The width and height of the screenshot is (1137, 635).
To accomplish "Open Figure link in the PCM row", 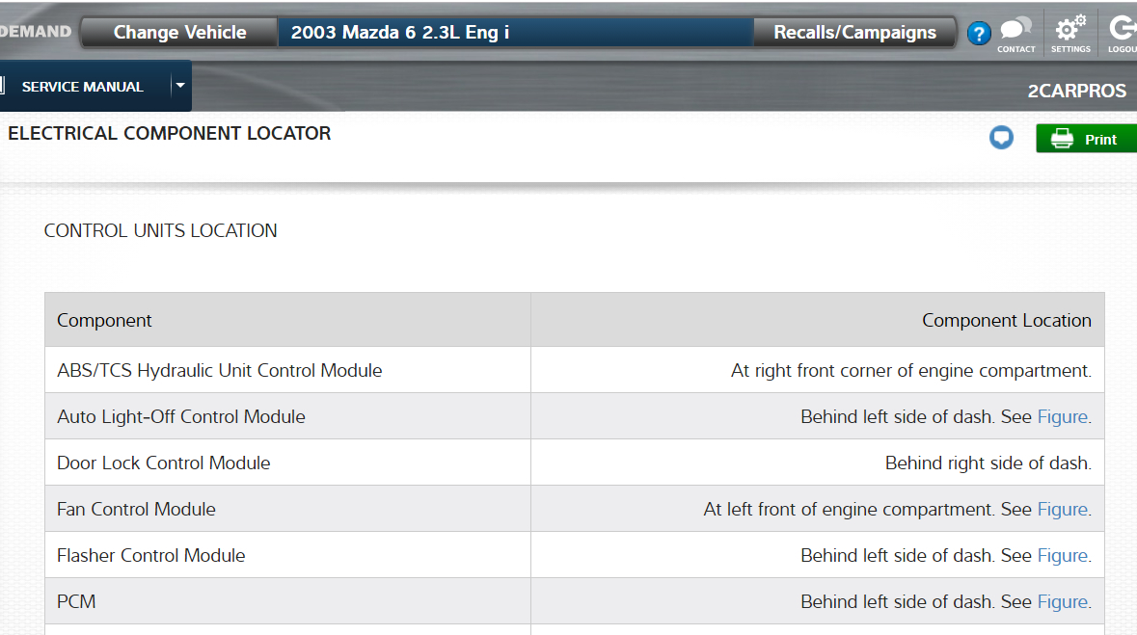I will point(1062,602).
